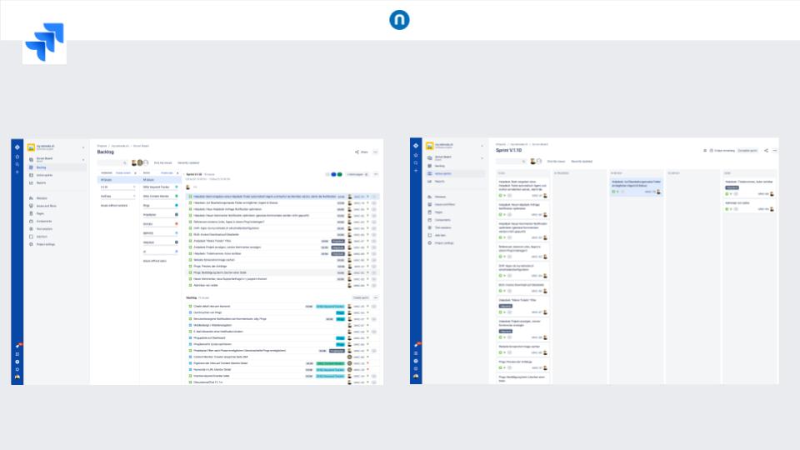This screenshot has height=450, width=800.
Task: Select Active sprints in right screenshot's sidebar
Action: point(442,173)
